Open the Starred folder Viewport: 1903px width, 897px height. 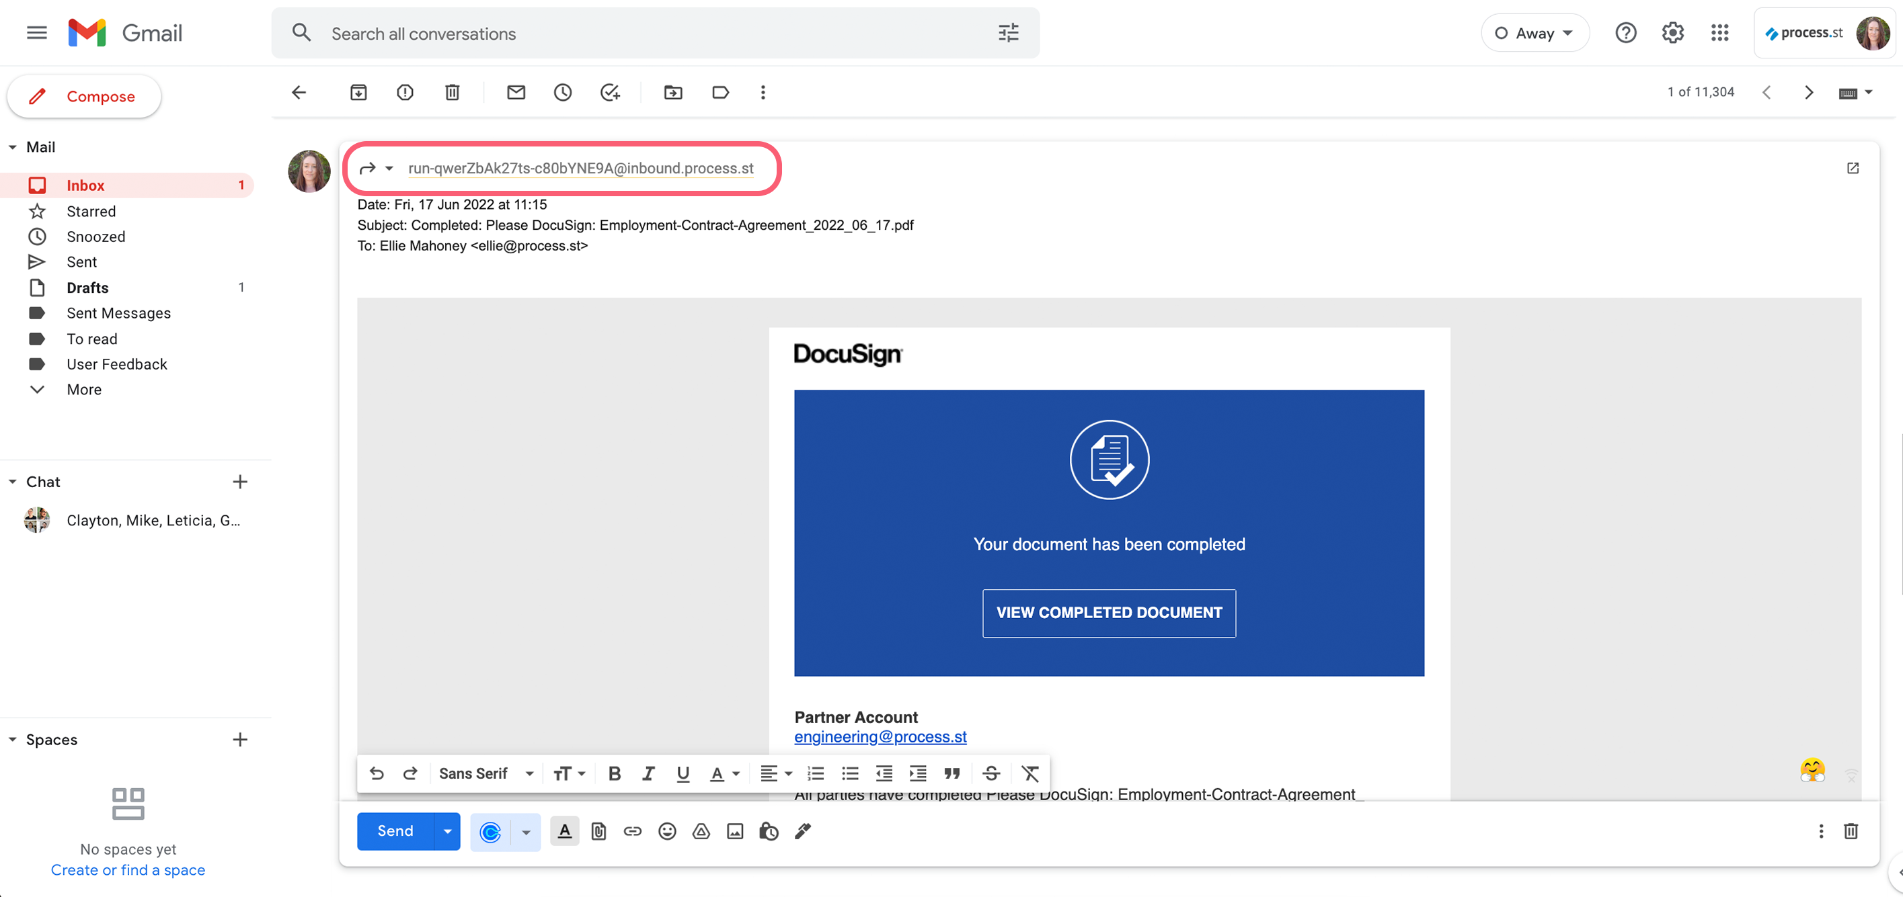click(x=126, y=211)
